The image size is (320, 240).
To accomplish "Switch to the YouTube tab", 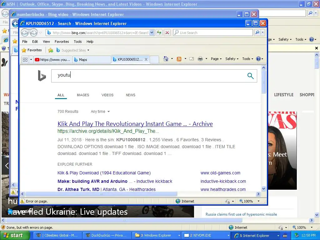I will pos(52,60).
